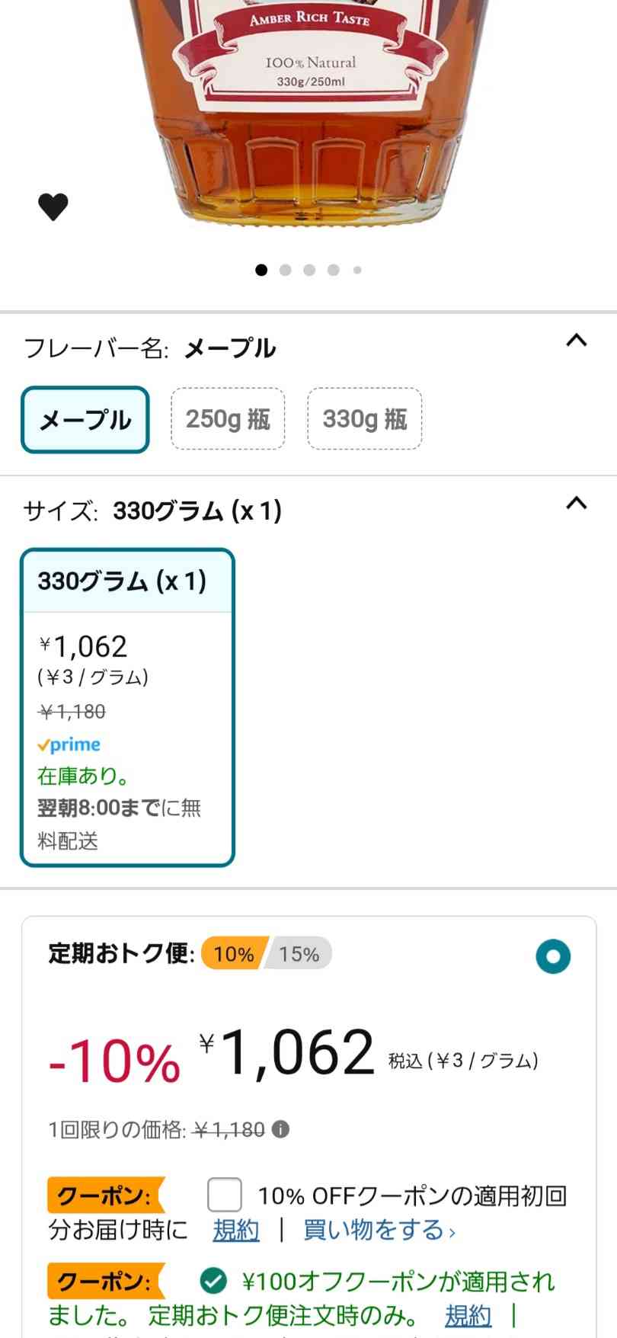Click the prime logo in size card
Image resolution: width=617 pixels, height=1338 pixels.
[x=69, y=744]
